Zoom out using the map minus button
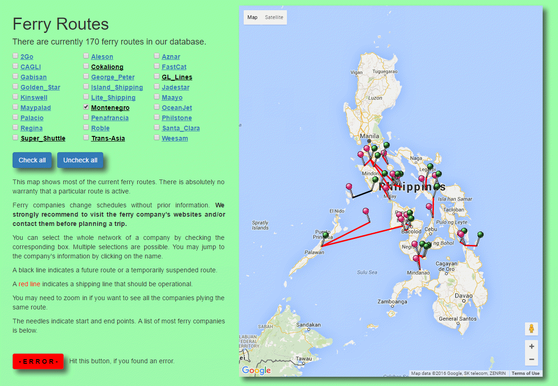The width and height of the screenshot is (558, 386). 531,359
